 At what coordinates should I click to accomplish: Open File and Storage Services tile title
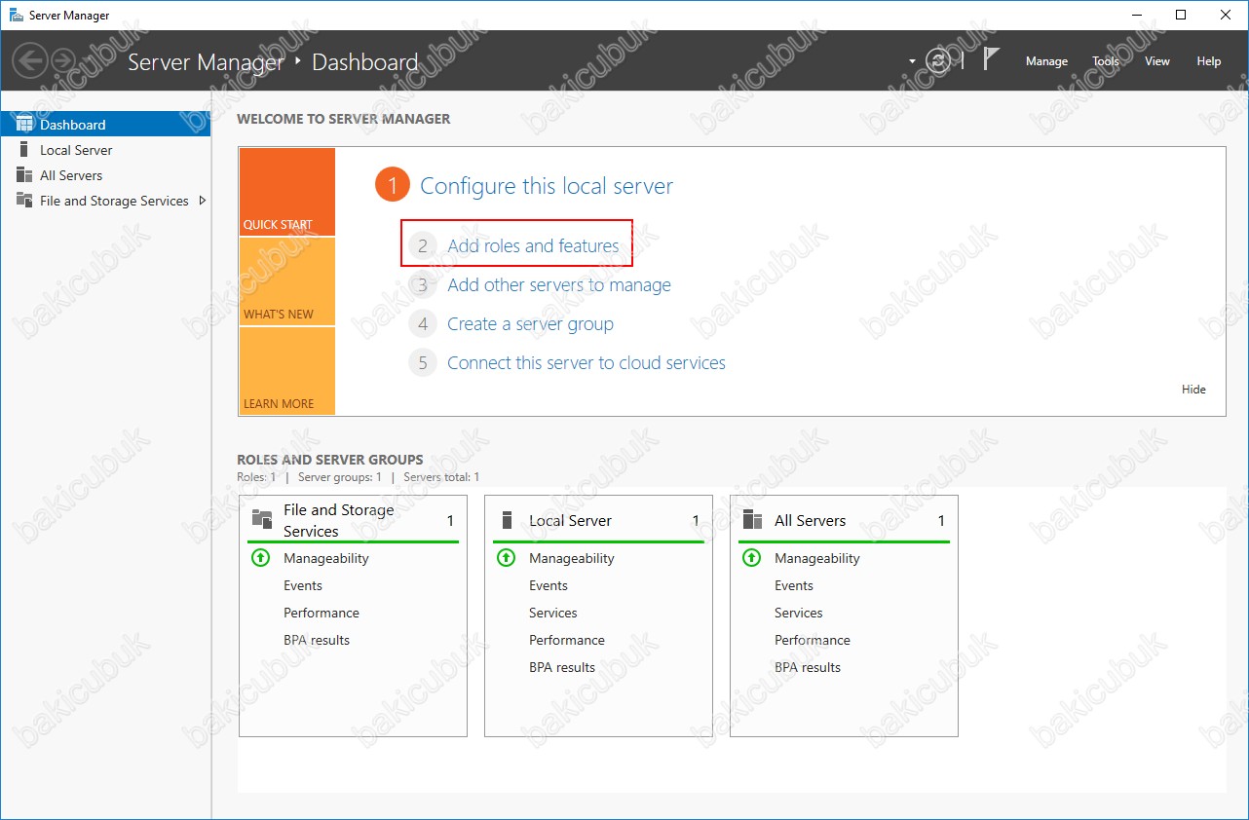(338, 520)
